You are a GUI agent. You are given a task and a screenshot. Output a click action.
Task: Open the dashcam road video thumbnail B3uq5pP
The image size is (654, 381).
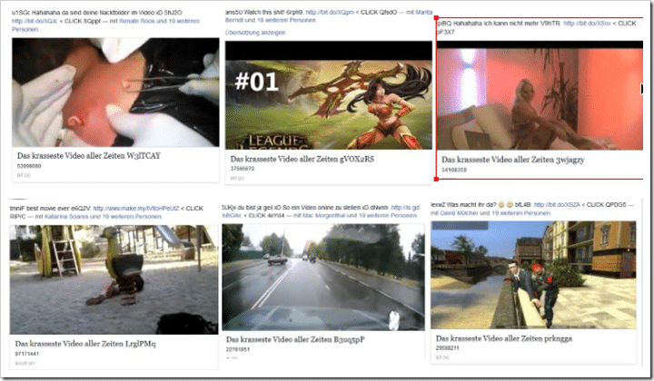323,277
